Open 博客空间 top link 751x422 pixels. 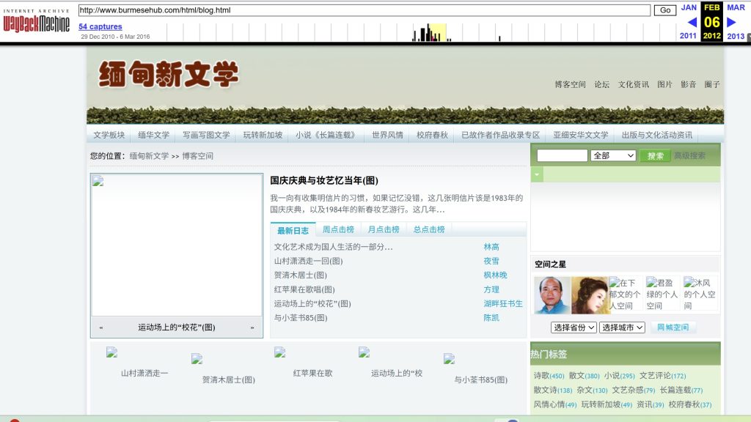[570, 84]
